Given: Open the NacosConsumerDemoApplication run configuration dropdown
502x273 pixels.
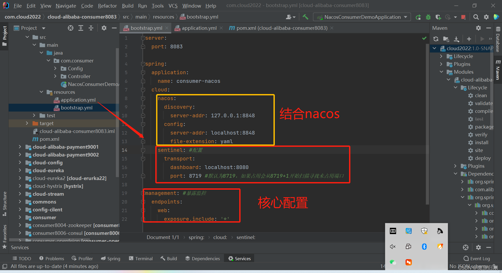Looking at the screenshot, I should click(x=362, y=17).
